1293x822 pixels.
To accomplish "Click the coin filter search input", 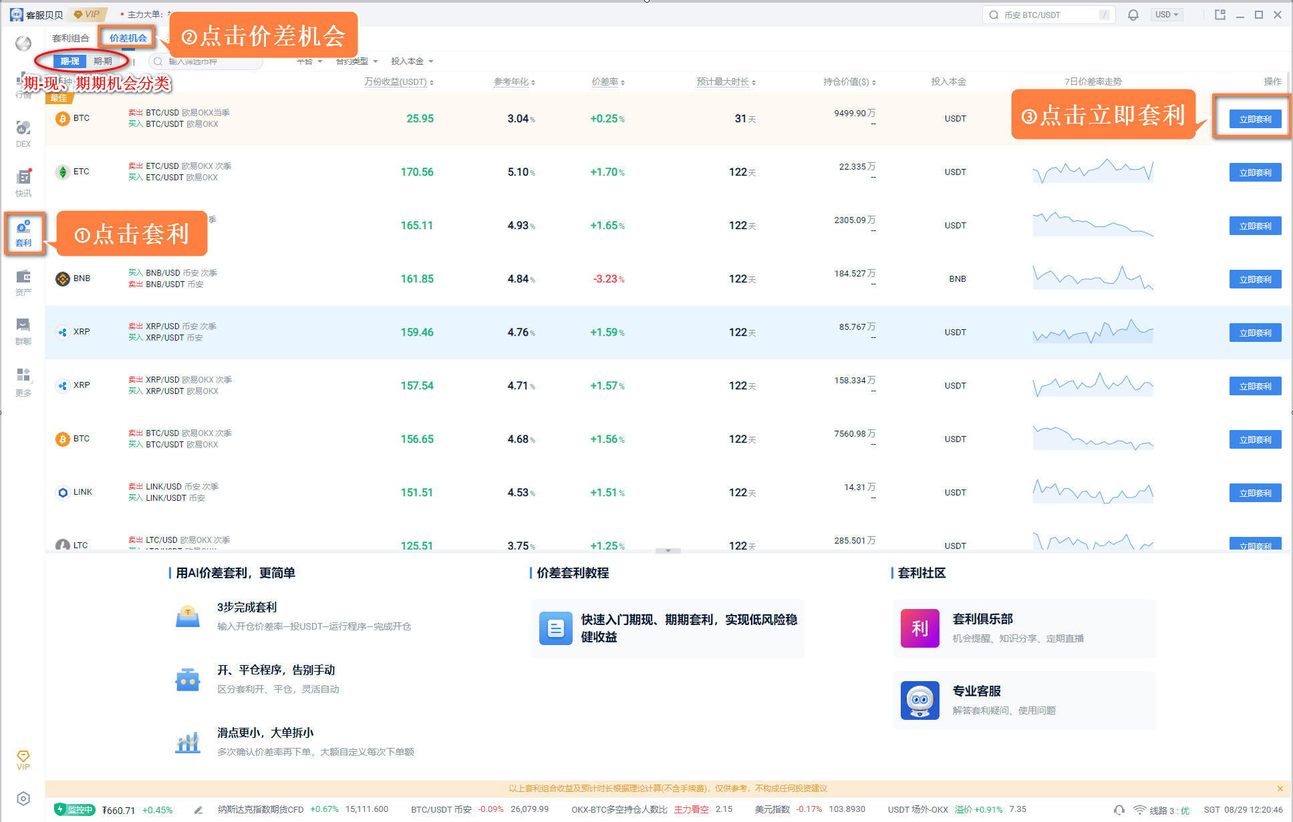I will tap(206, 61).
